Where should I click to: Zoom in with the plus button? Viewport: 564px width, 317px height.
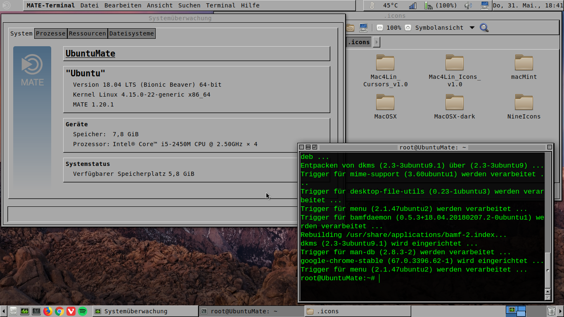point(408,28)
